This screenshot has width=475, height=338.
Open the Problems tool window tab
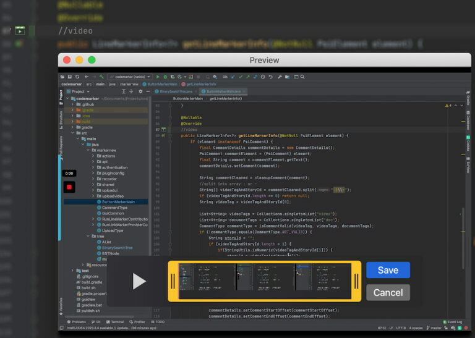(76, 322)
